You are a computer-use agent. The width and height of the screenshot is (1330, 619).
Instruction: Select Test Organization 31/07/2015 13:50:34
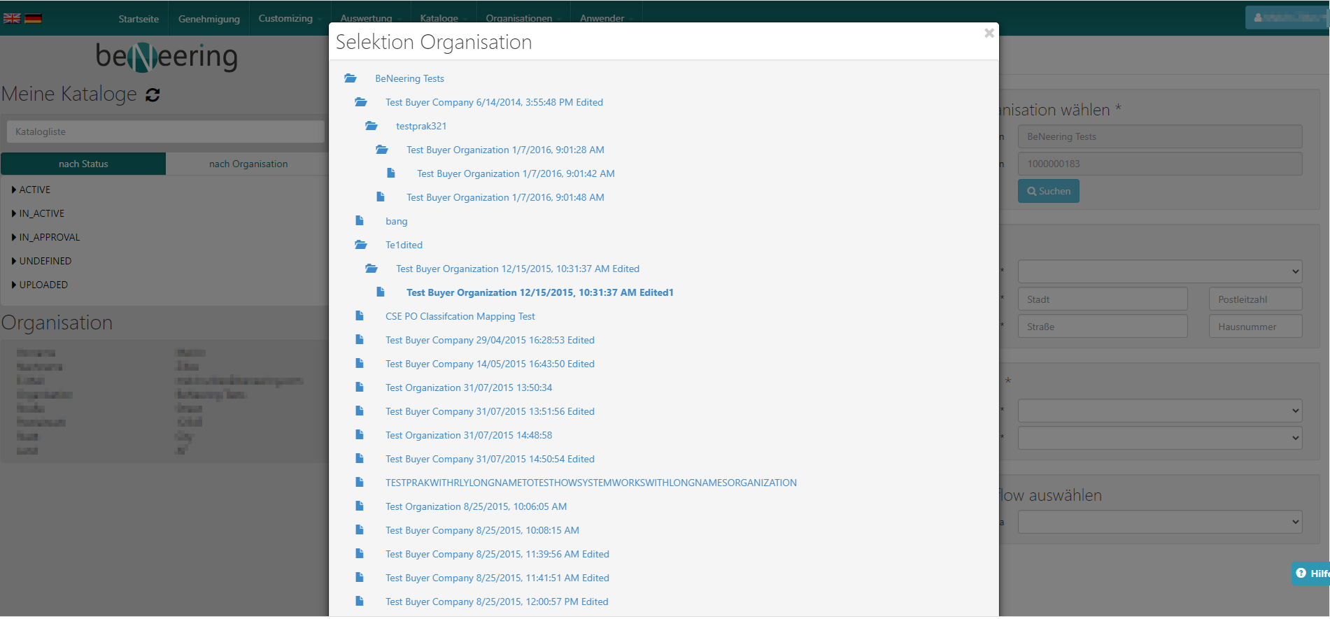point(468,387)
